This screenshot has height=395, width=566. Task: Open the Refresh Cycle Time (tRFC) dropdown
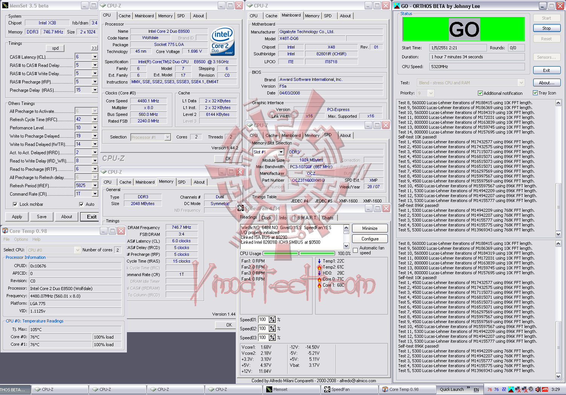pos(95,119)
